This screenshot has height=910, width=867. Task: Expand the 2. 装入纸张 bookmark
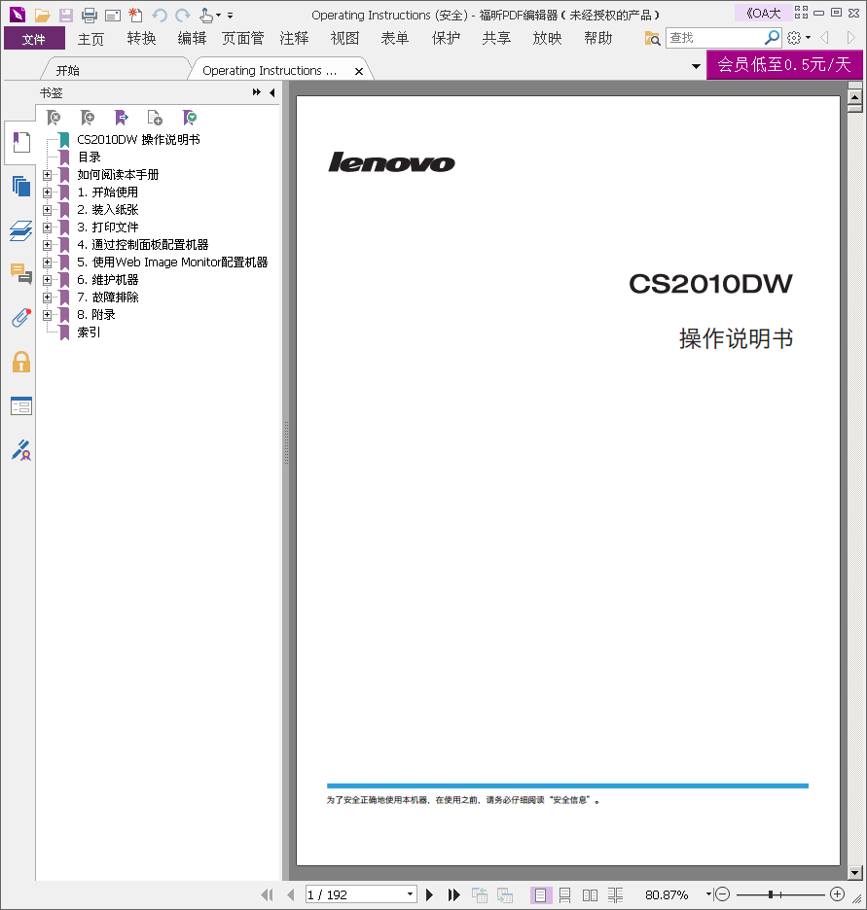[x=47, y=209]
